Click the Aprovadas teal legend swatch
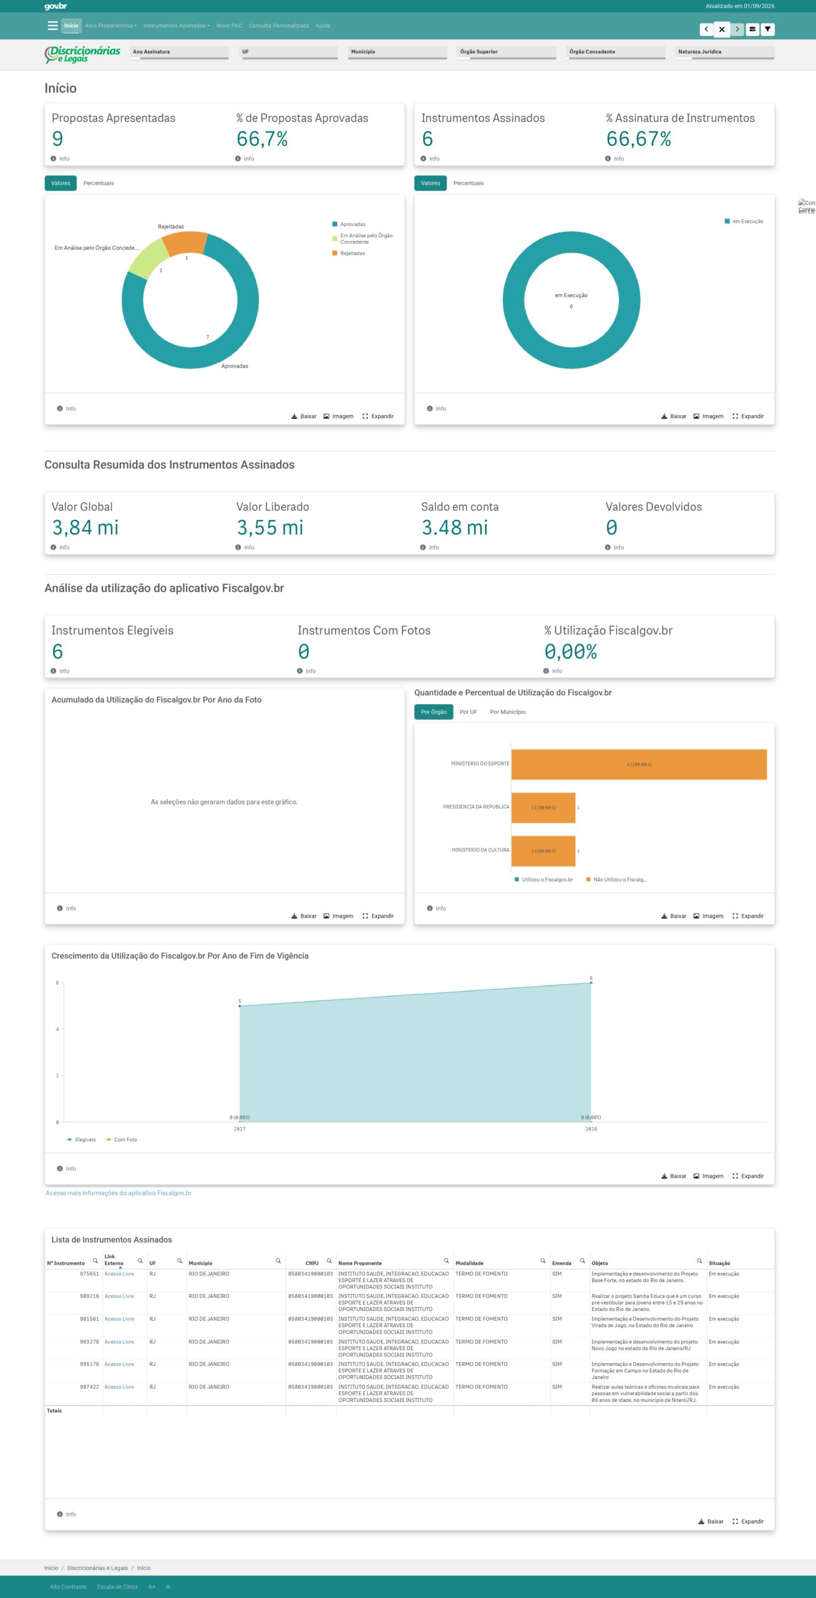This screenshot has width=816, height=1598. pos(335,224)
